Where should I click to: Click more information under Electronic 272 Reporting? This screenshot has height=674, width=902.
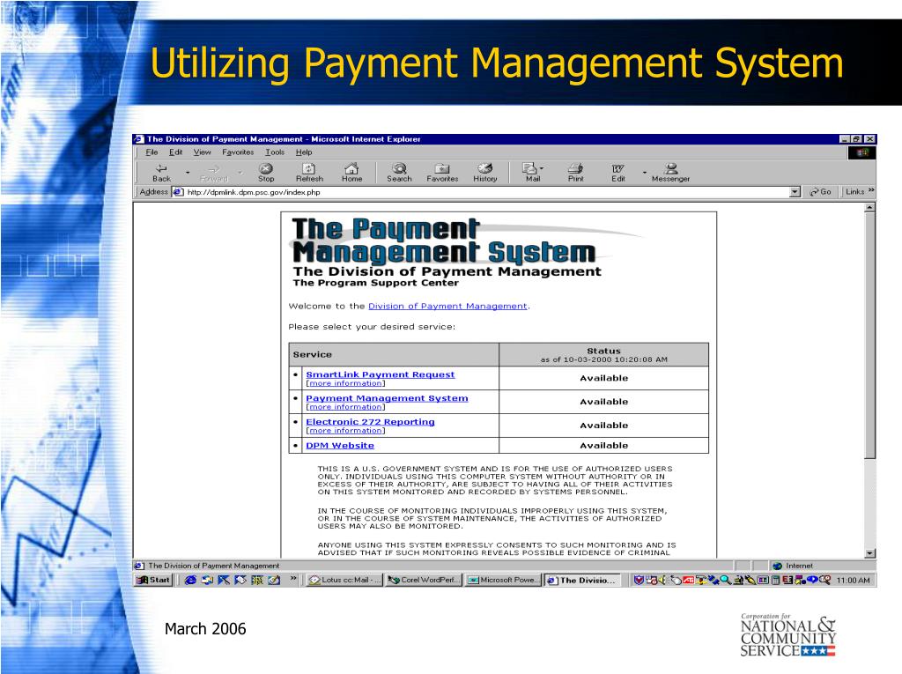coord(345,431)
